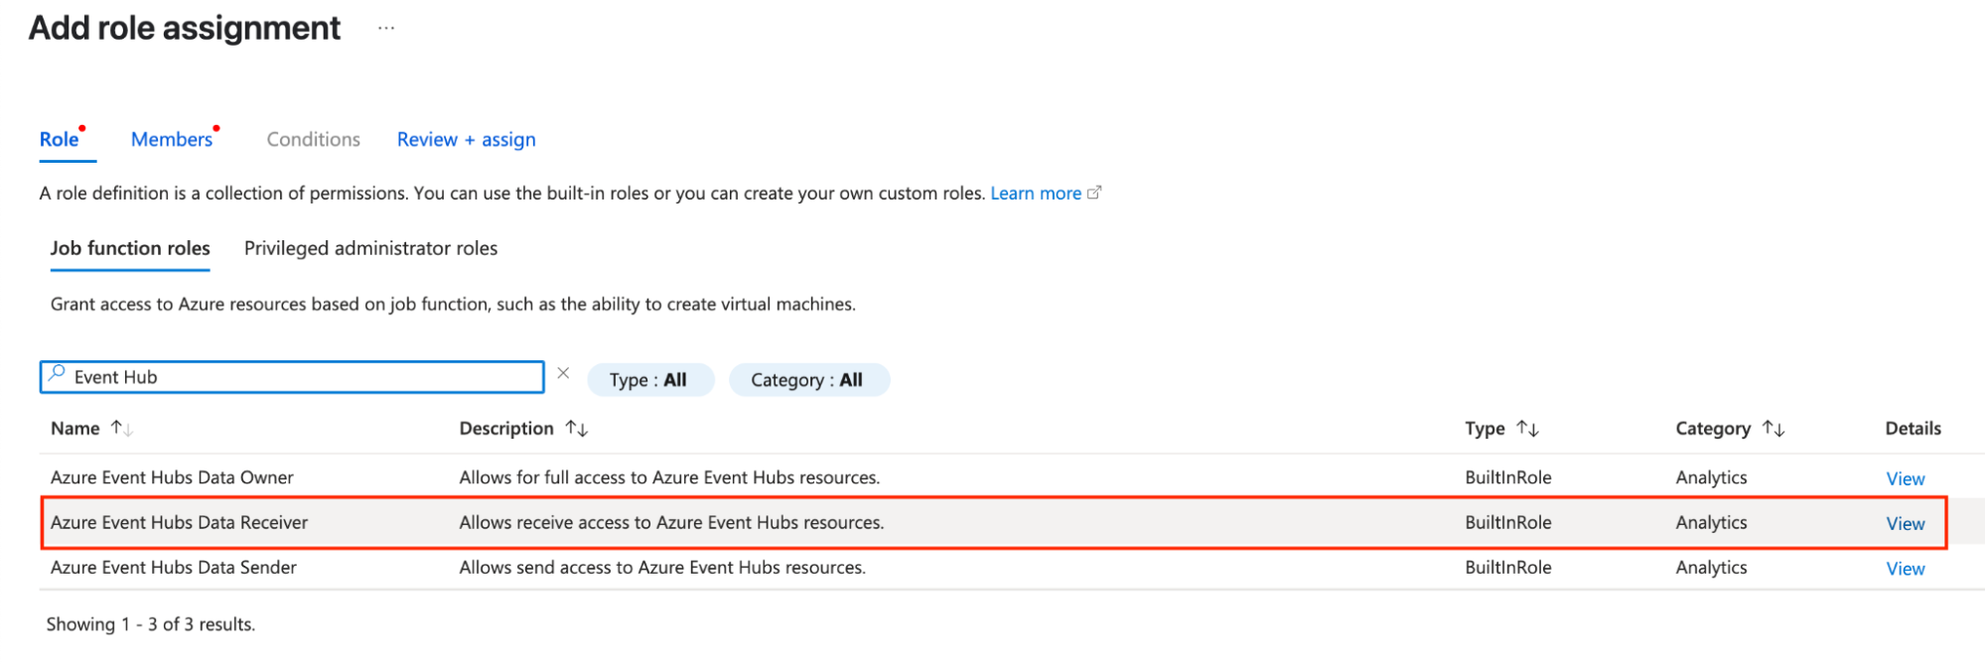
Task: Click Analytics in the Data Receiver row
Action: point(1711,522)
